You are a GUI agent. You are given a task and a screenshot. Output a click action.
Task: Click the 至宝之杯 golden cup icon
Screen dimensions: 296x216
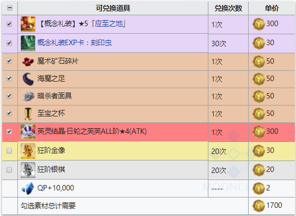28,114
